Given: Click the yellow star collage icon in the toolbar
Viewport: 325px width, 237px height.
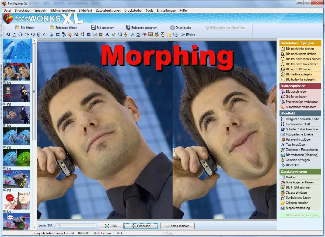Looking at the screenshot, I should [x=169, y=35].
